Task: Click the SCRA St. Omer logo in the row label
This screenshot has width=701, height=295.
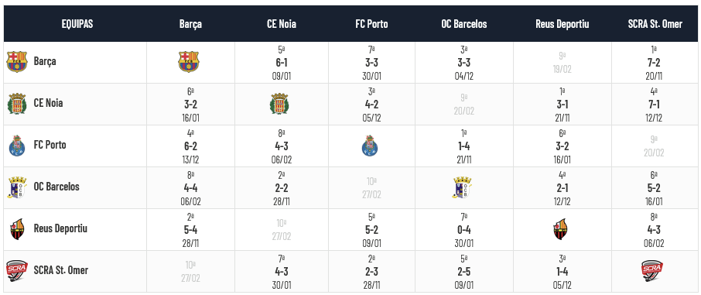Action: [x=17, y=271]
